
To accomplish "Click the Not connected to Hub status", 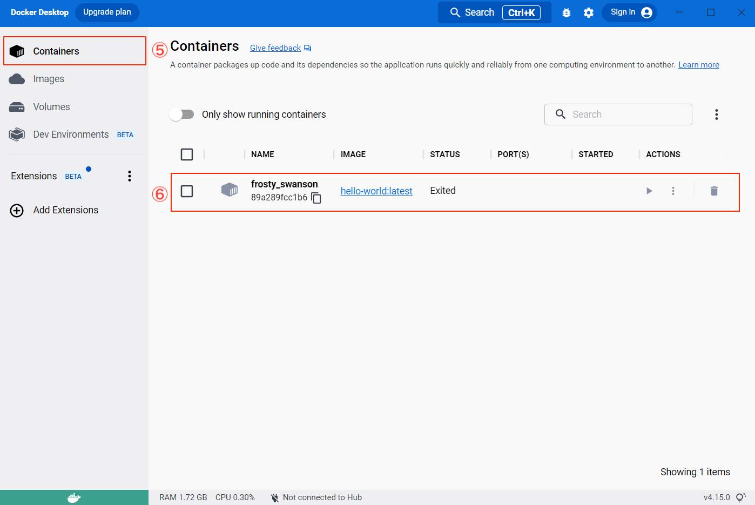I will click(x=316, y=497).
